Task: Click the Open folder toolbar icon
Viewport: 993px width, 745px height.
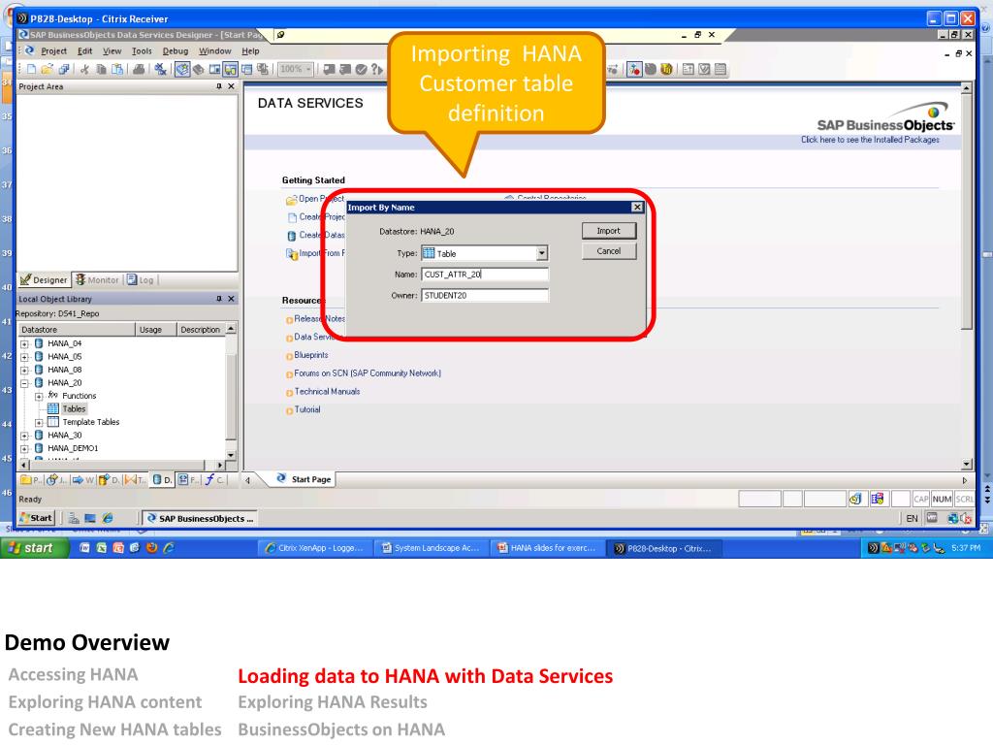Action: (47, 69)
